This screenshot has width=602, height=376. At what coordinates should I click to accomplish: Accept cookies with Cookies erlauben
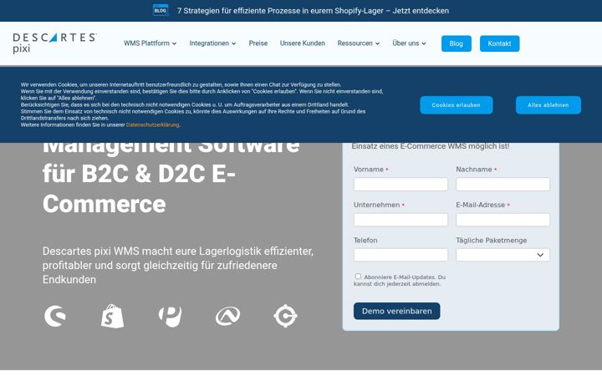click(x=457, y=105)
